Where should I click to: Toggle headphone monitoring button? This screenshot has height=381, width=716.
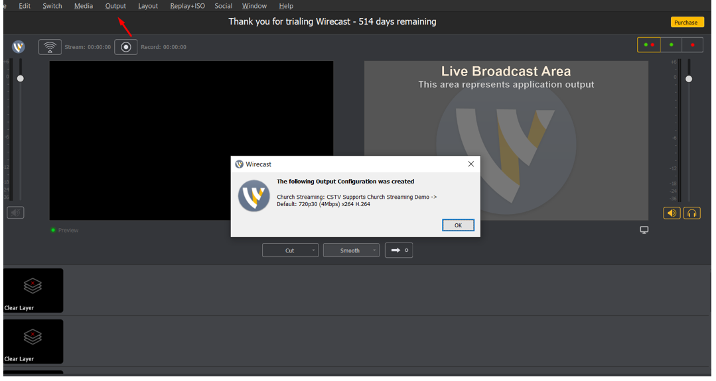coord(692,213)
